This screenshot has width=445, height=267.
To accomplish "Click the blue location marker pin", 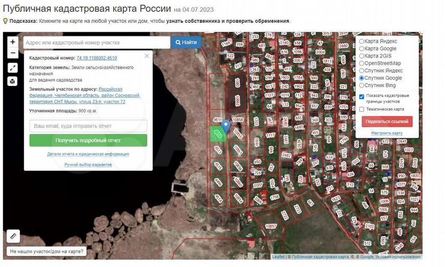I will [x=226, y=126].
